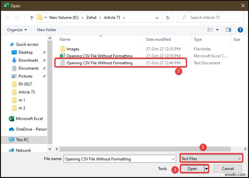The width and height of the screenshot is (249, 178).
Task: Click the horizontal scrollbar right arrow
Action: (x=245, y=149)
